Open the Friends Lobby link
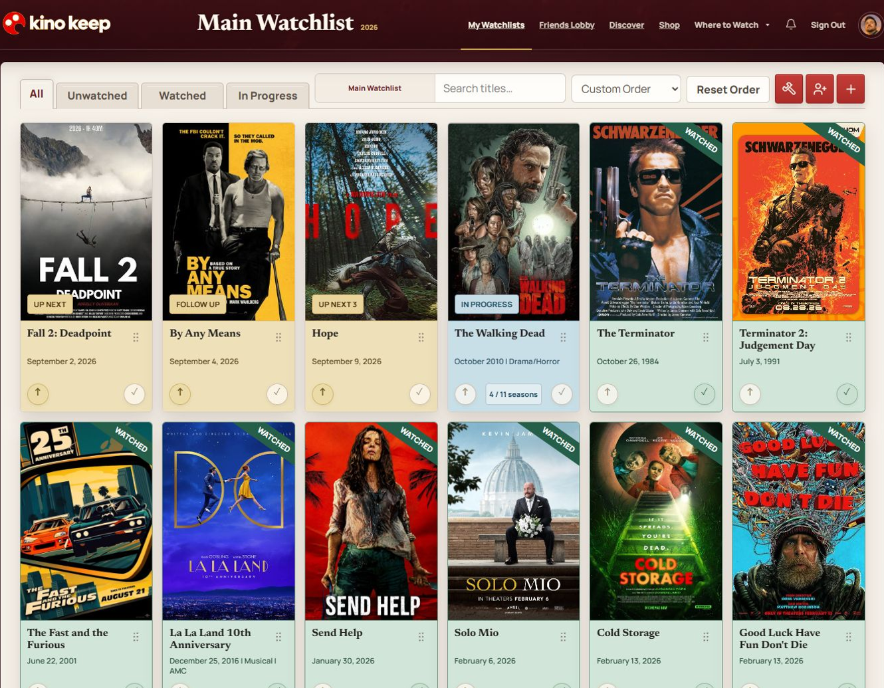Screen dimensions: 884x688 pyautogui.click(x=567, y=25)
